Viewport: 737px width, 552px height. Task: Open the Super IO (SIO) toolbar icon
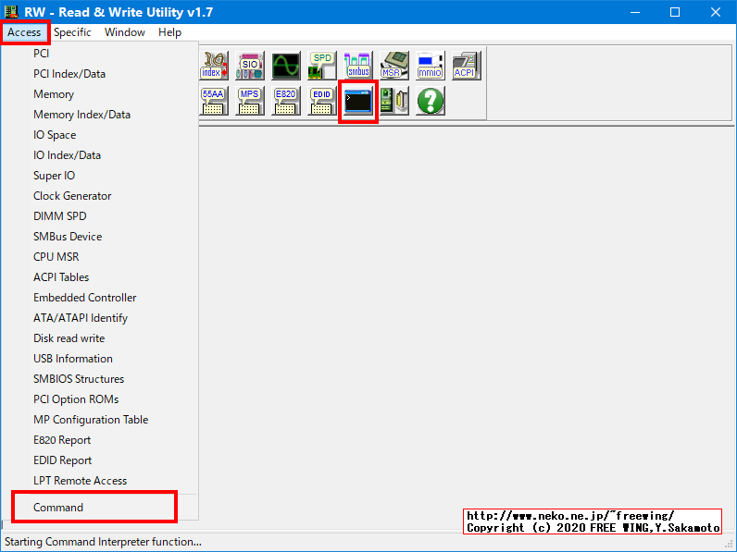click(250, 66)
